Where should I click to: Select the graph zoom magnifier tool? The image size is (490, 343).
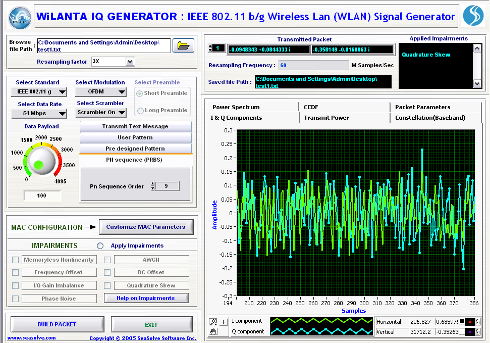point(214,321)
